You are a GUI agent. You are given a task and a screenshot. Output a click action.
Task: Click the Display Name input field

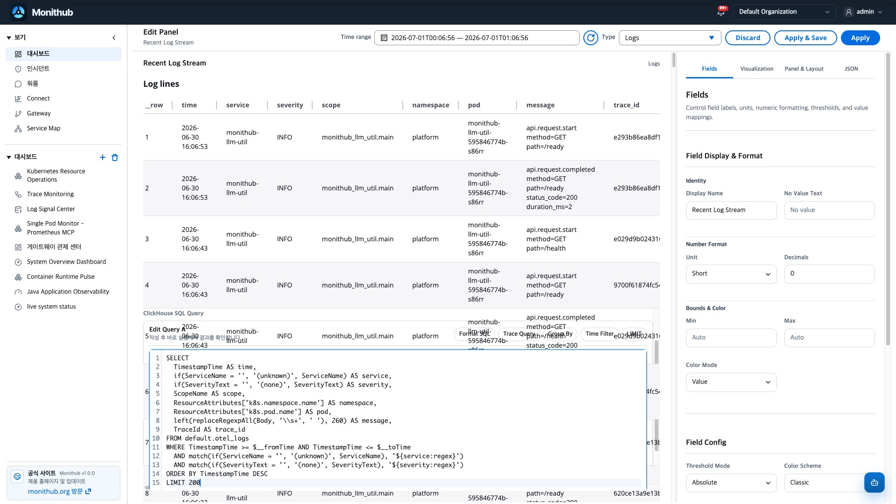(x=731, y=210)
